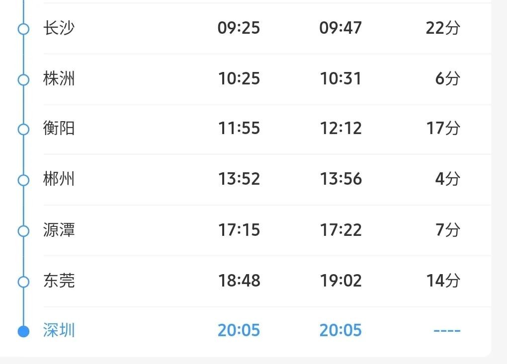507x364 pixels.
Task: Click the 22分 stop duration for 长沙
Action: 443,28
